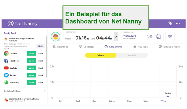Open the Searched kobe bryant highlights entry
The width and height of the screenshot is (187, 109).
pyautogui.click(x=24, y=100)
